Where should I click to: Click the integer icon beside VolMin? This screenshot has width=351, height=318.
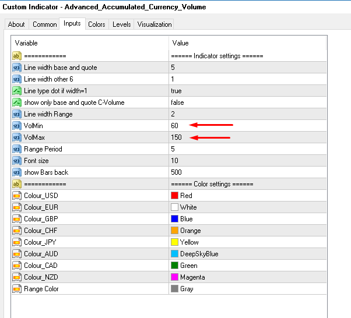pos(16,126)
